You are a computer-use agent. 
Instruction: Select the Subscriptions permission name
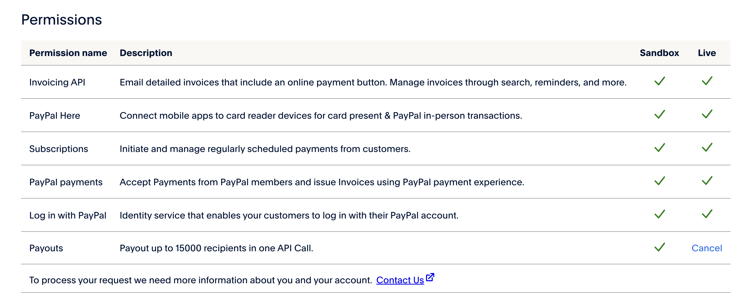coord(59,149)
